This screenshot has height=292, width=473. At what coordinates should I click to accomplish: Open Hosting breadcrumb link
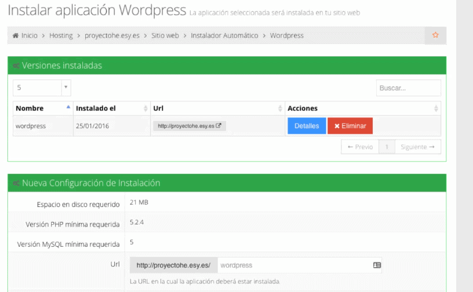(61, 35)
